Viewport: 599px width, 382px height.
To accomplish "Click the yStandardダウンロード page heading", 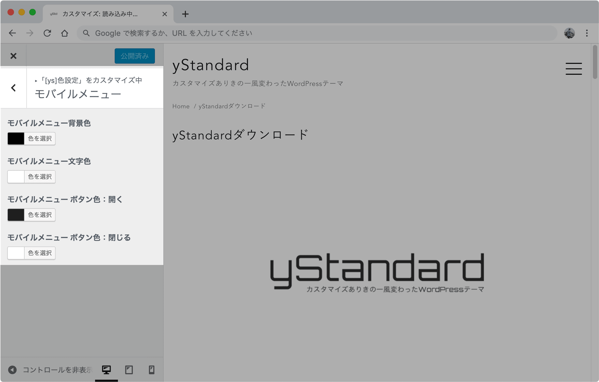I will (240, 135).
